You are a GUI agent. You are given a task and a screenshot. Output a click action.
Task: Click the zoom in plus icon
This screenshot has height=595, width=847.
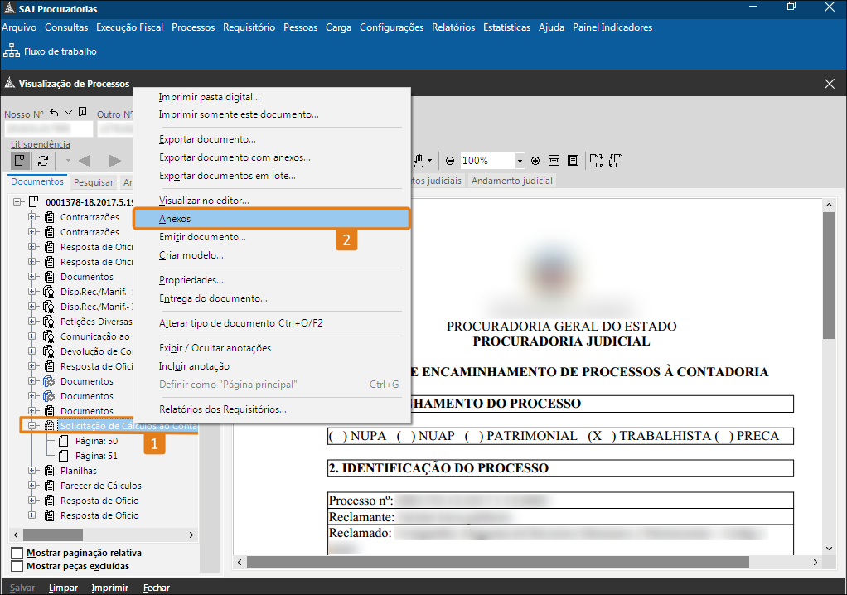tap(535, 161)
